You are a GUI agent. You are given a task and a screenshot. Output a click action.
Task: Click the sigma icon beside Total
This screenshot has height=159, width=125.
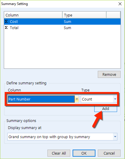(6, 28)
